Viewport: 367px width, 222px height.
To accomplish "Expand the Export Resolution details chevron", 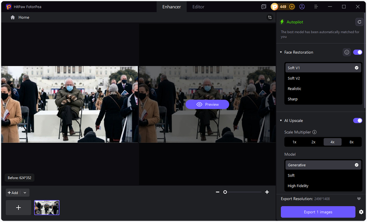I will click(359, 198).
